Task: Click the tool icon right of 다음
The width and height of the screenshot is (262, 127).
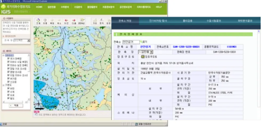Action: click(81, 21)
